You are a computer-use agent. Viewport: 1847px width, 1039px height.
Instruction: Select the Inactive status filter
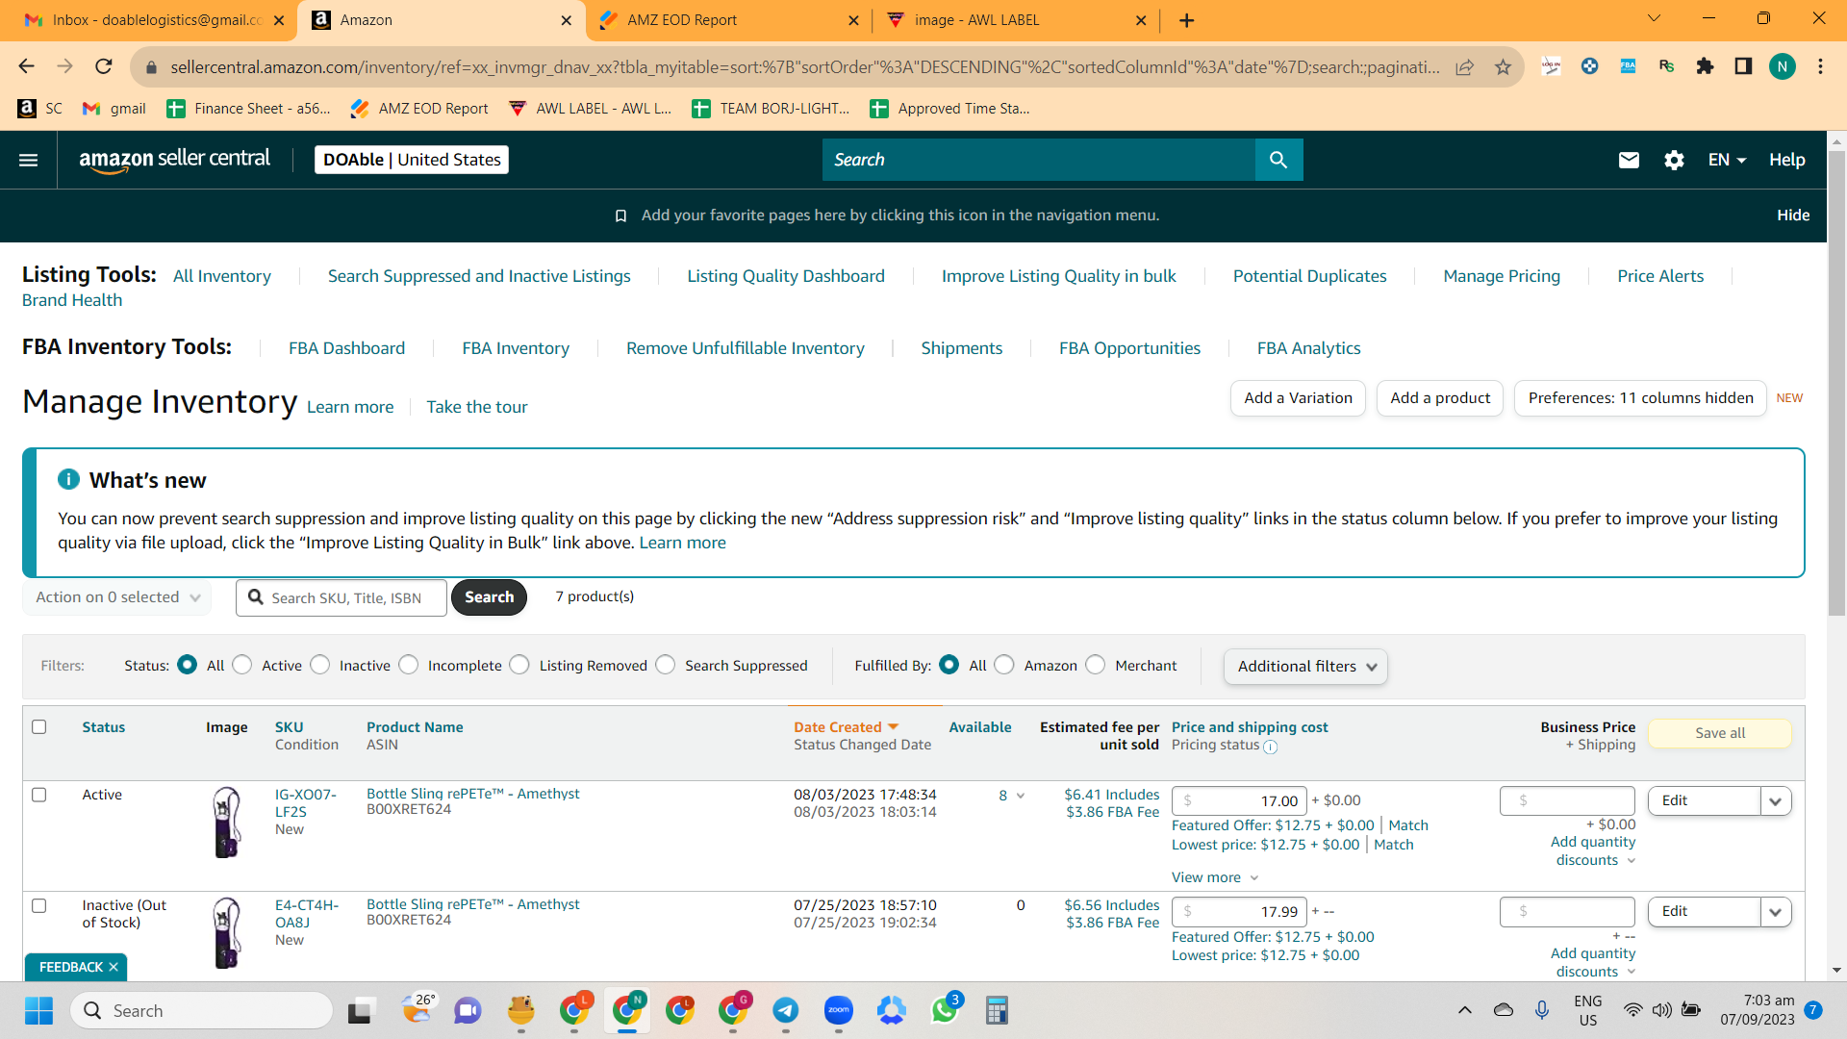[x=320, y=665]
